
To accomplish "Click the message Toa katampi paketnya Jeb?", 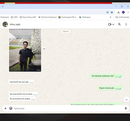I will point(106,76).
